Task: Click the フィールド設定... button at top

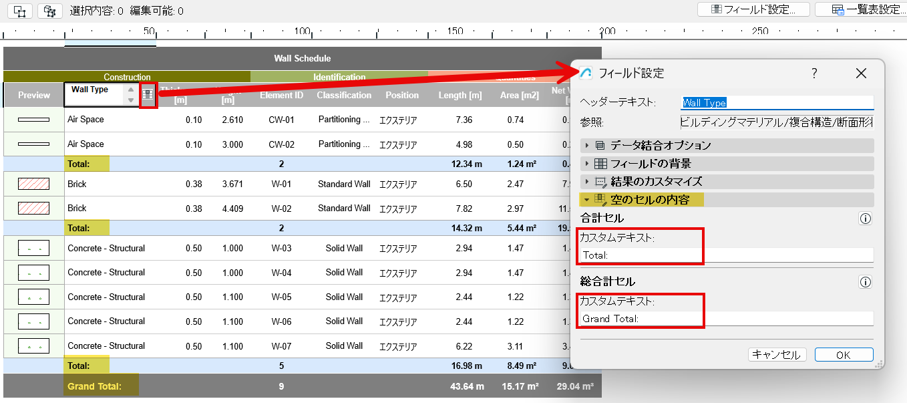Action: point(753,10)
